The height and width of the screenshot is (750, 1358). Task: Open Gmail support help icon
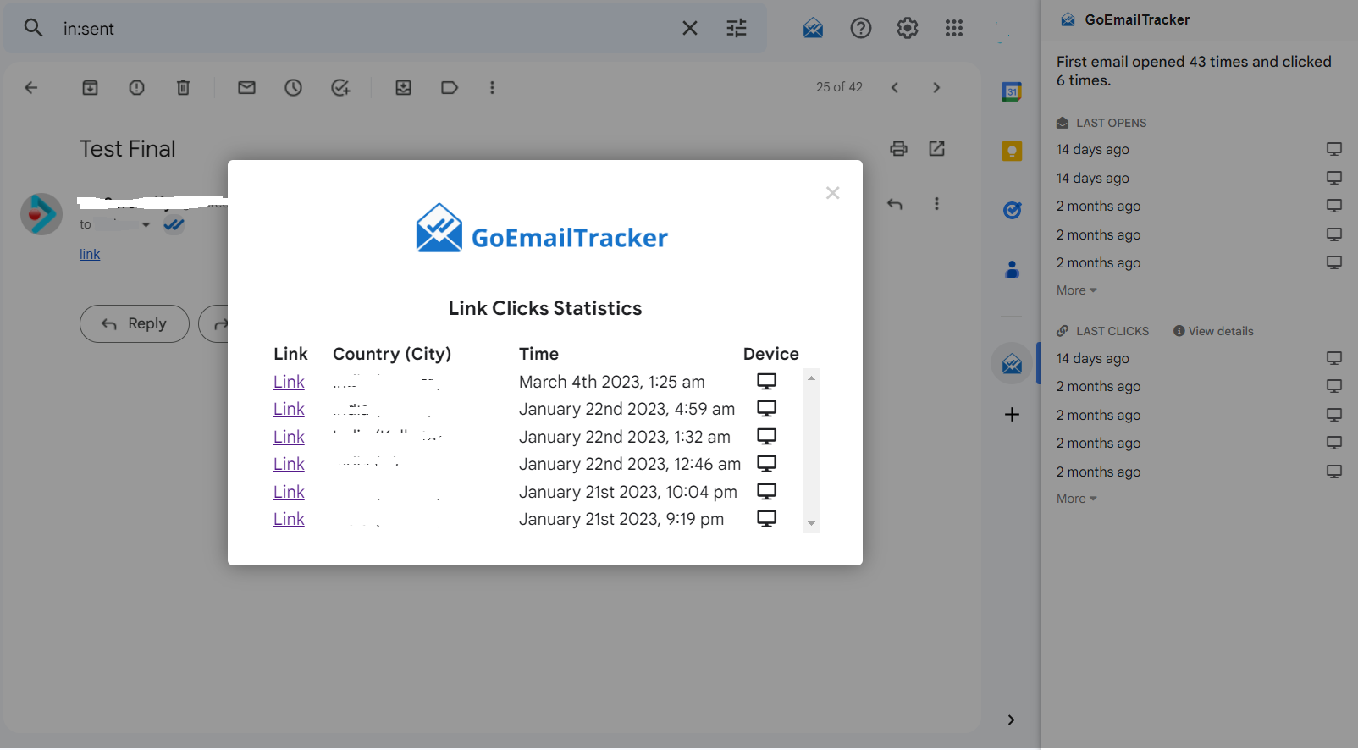[860, 28]
